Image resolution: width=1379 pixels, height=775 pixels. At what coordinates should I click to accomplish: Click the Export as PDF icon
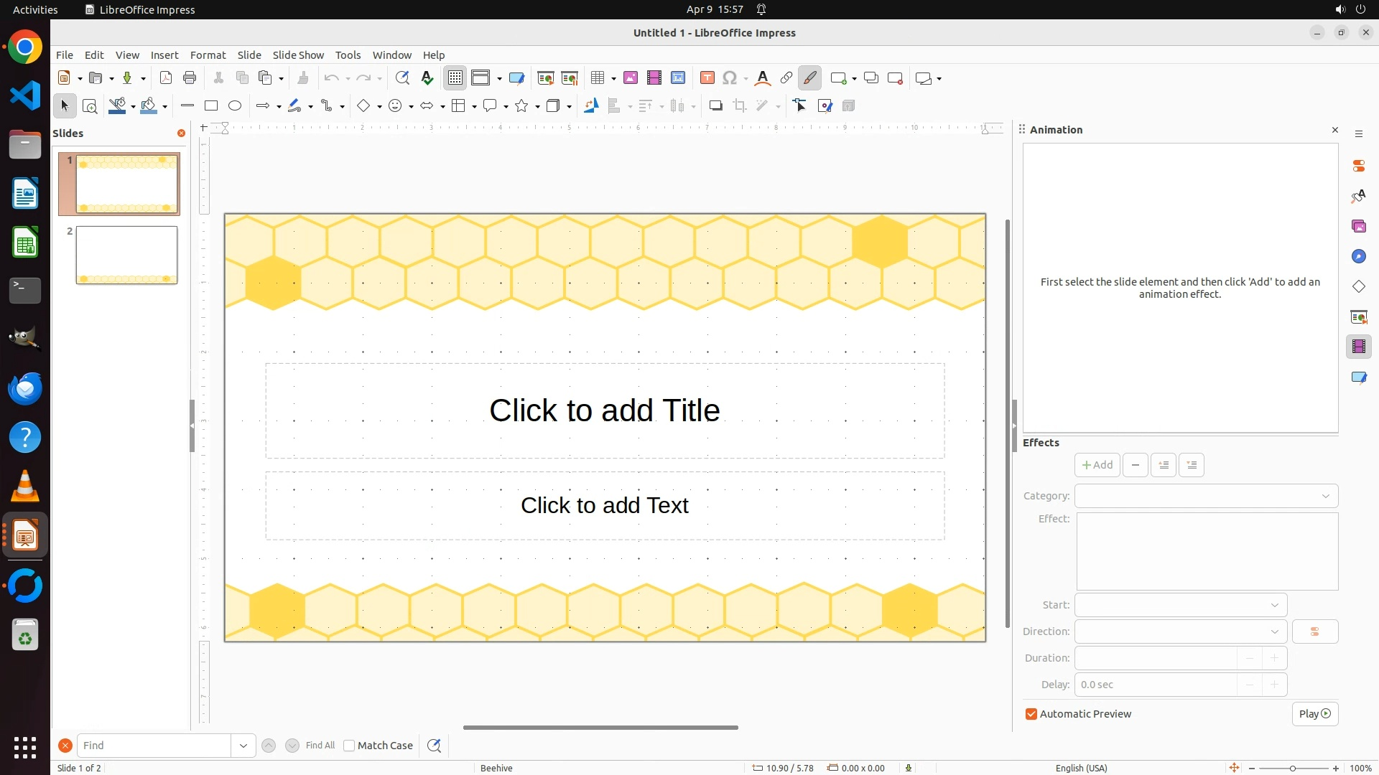166,78
